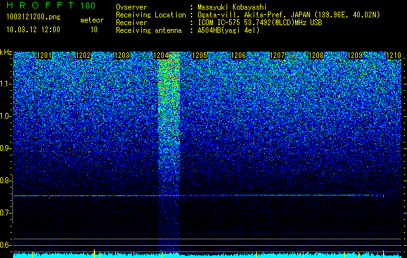
Task: Click the 1203 time marker label
Action: point(122,55)
